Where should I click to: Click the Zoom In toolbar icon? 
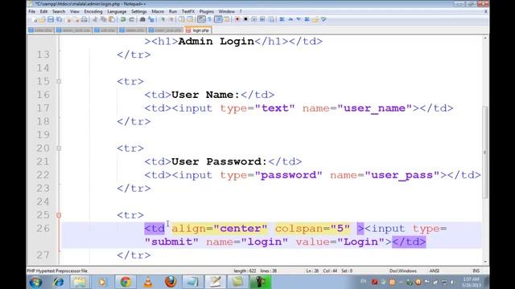(163, 19)
